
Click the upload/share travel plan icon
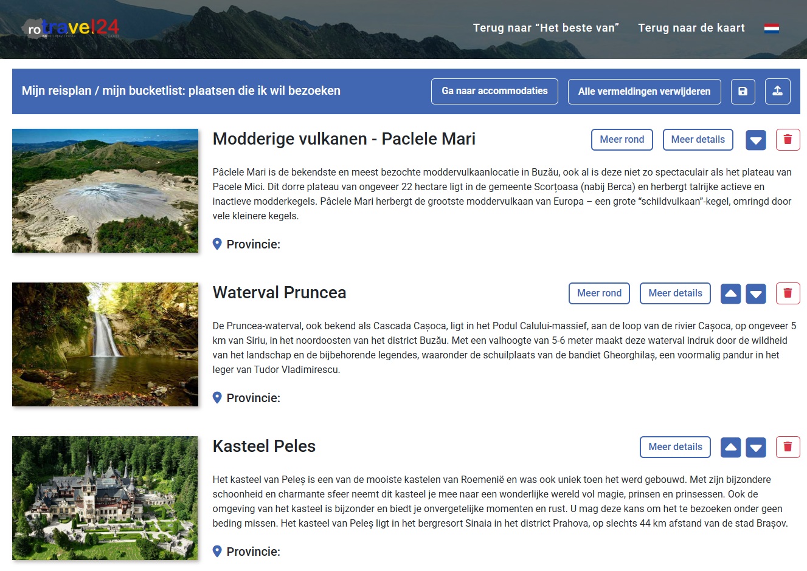click(x=777, y=91)
